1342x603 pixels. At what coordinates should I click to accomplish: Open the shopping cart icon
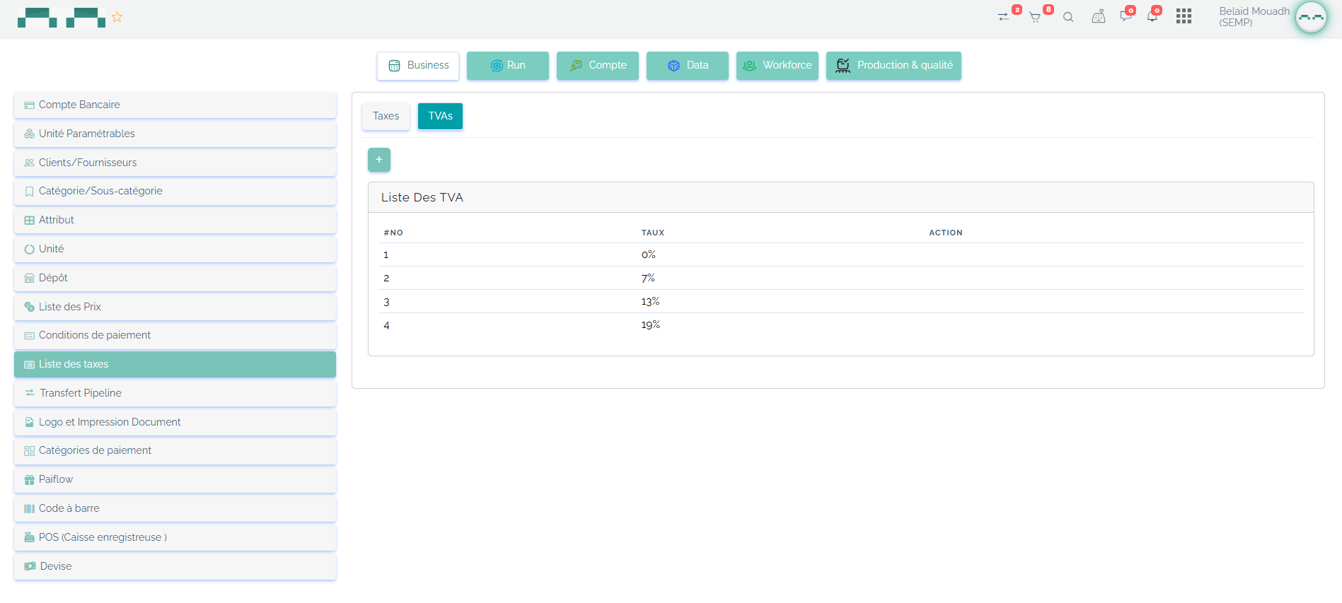(x=1035, y=18)
